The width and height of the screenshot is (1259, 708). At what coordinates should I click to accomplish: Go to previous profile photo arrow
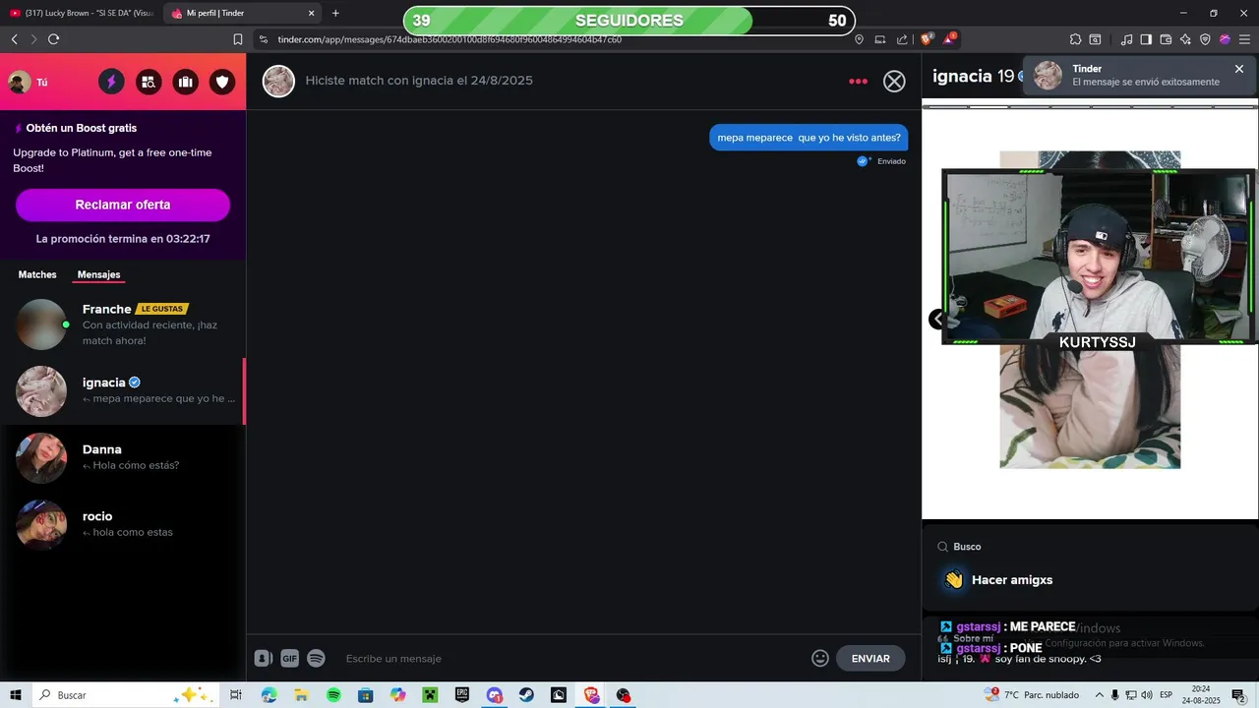(937, 319)
